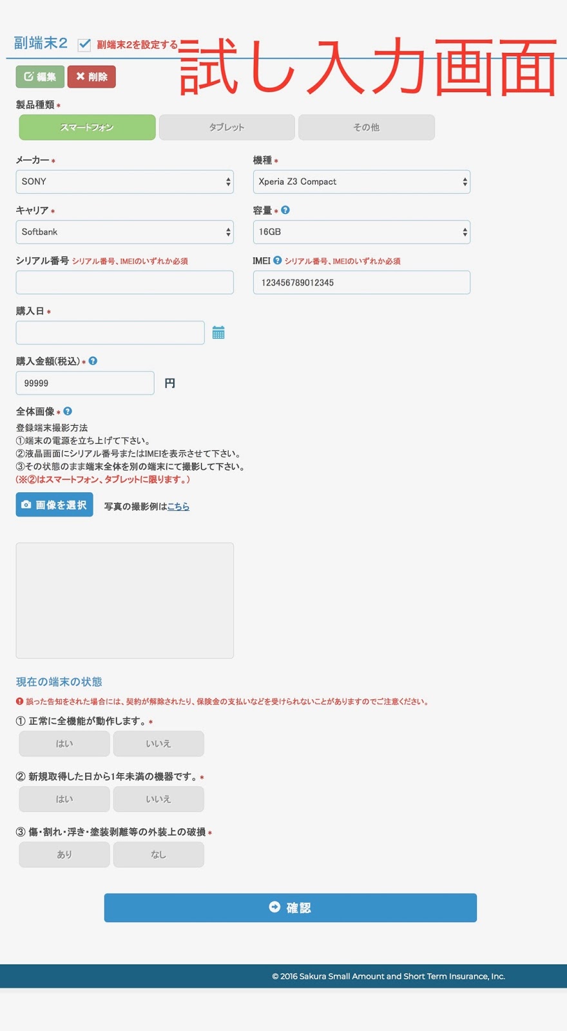This screenshot has width=567, height=1031.
Task: Click the 現在の端末の状態 heading
Action: pyautogui.click(x=59, y=682)
